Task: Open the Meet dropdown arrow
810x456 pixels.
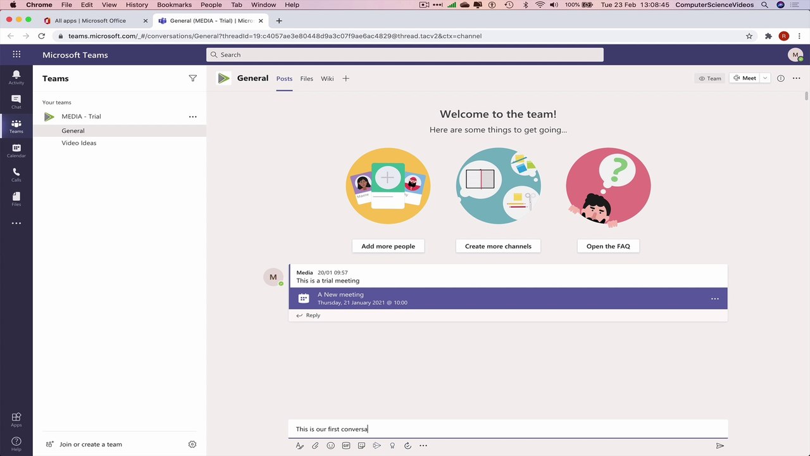Action: (764, 79)
